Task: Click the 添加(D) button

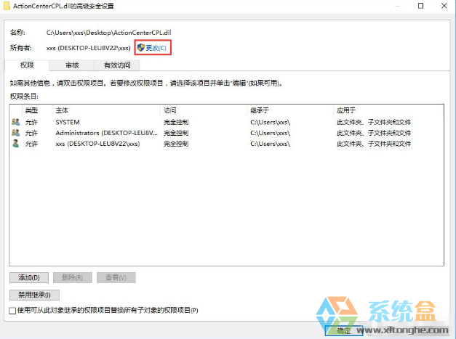Action: (29, 277)
